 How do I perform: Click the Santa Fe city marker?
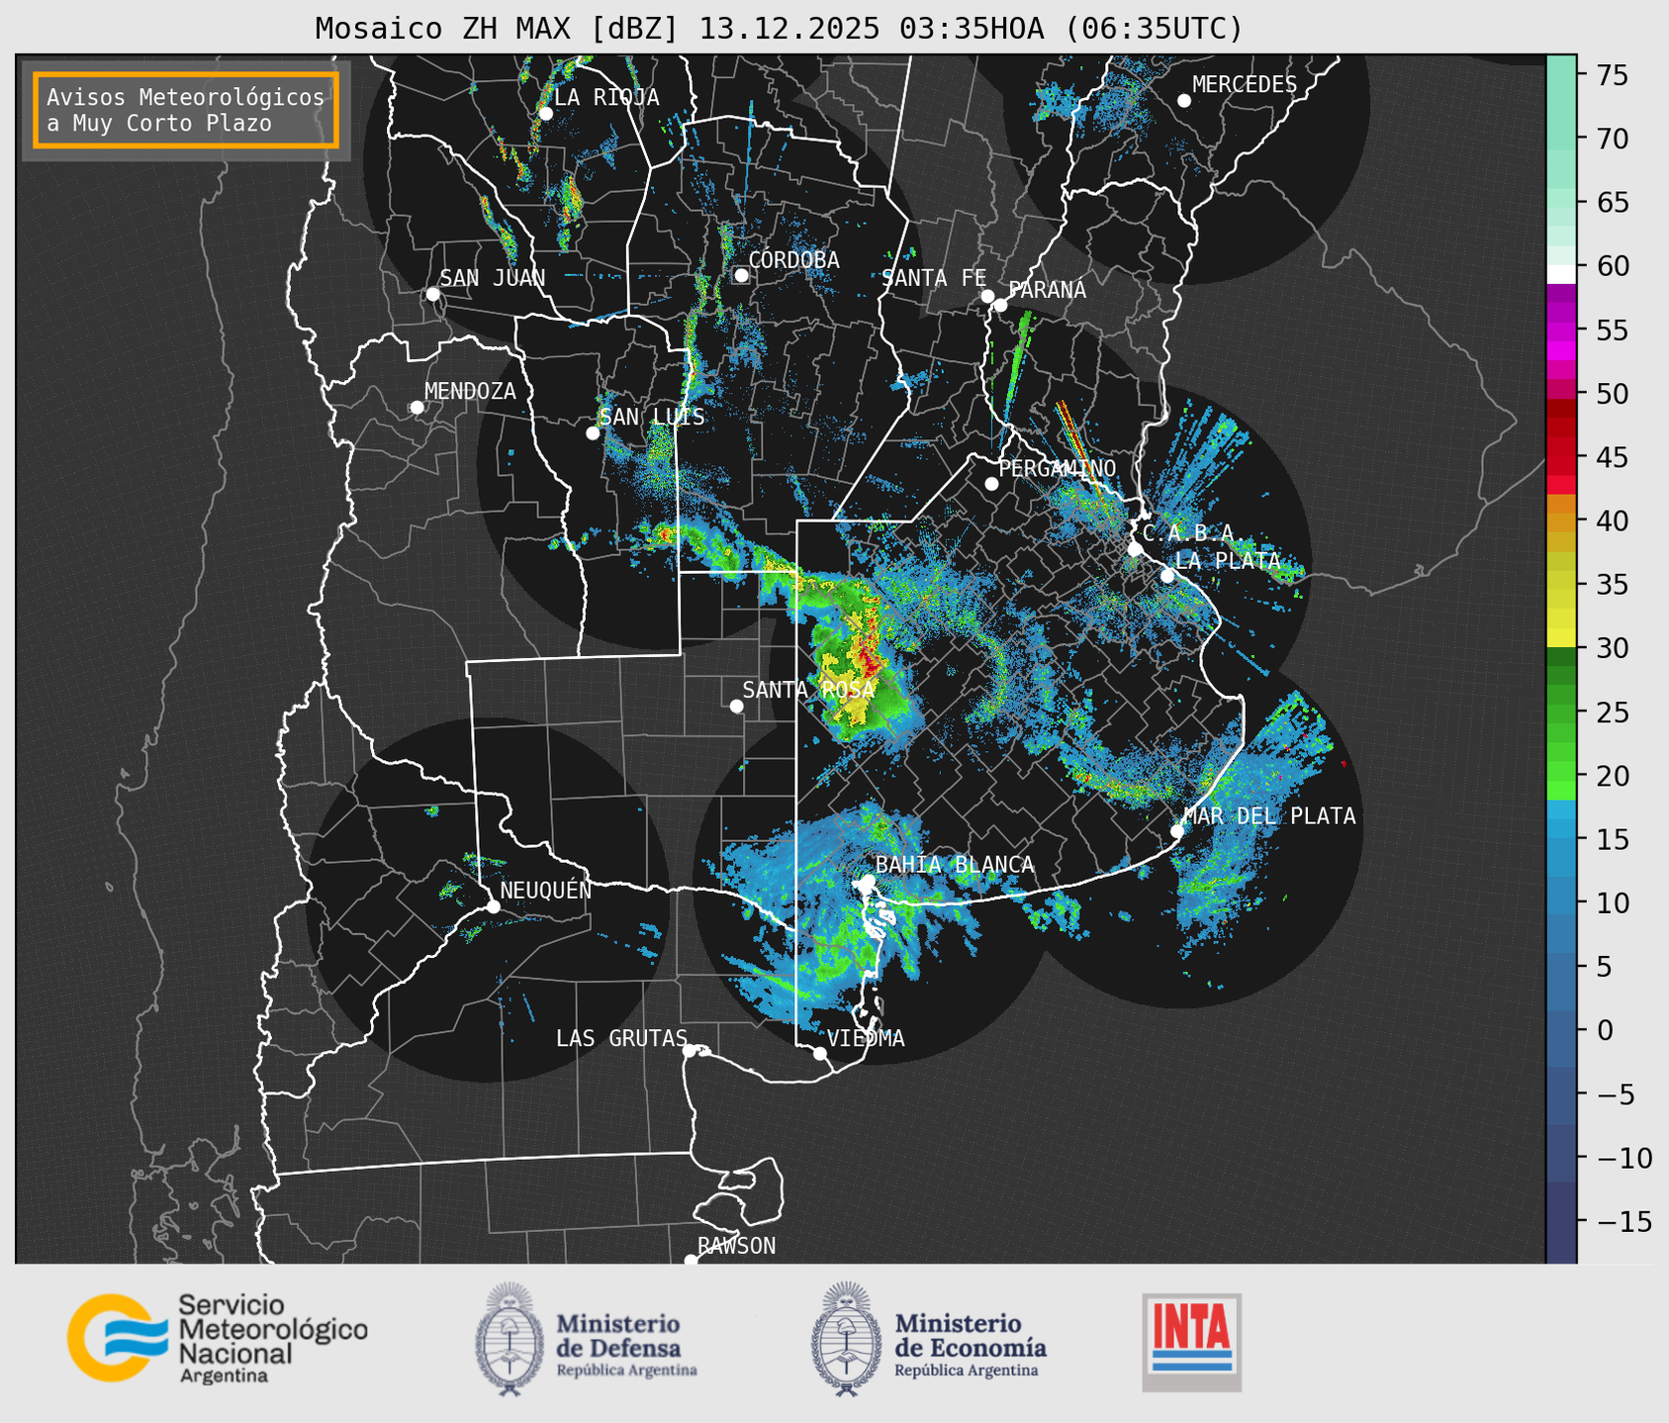click(x=987, y=296)
